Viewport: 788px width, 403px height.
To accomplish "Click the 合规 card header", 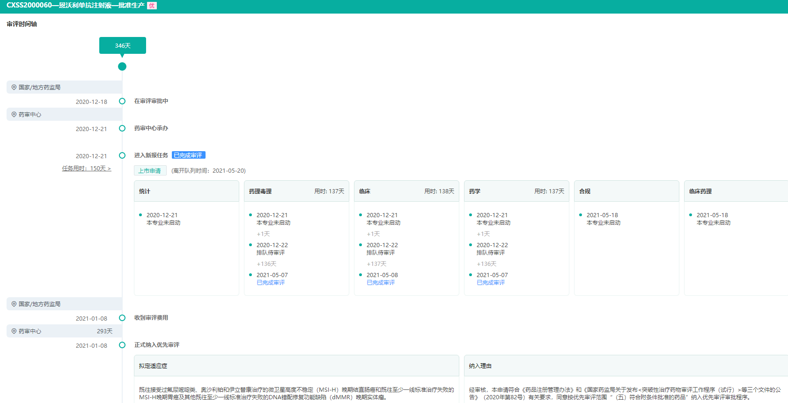I will pos(626,191).
